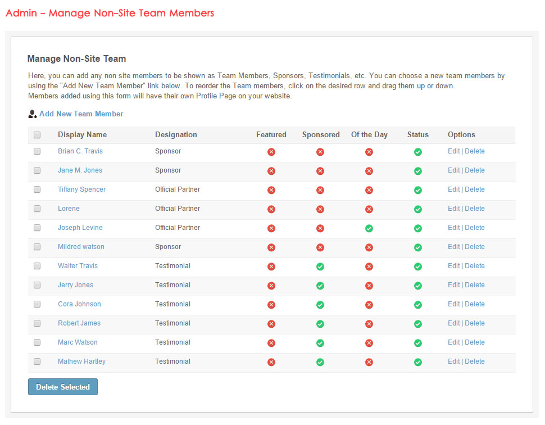This screenshot has height=425, width=545.
Task: Delete the Tiffany Spencer team member
Action: [x=475, y=189]
